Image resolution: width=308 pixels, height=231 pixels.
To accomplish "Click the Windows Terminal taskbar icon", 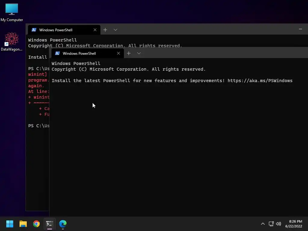I will point(50,224).
